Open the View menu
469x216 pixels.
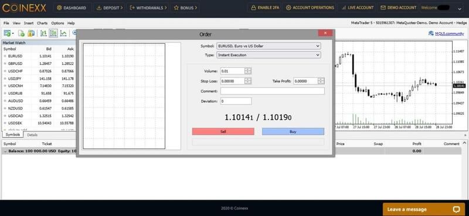coord(16,23)
